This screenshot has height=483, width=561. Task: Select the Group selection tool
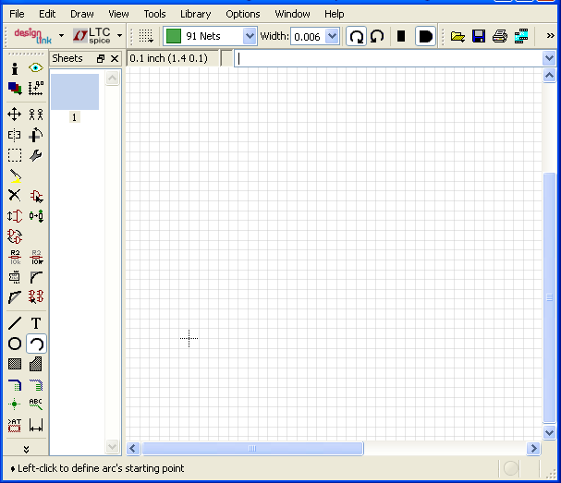tap(15, 155)
